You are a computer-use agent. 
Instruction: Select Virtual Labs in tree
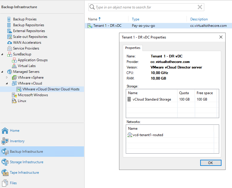27,66
